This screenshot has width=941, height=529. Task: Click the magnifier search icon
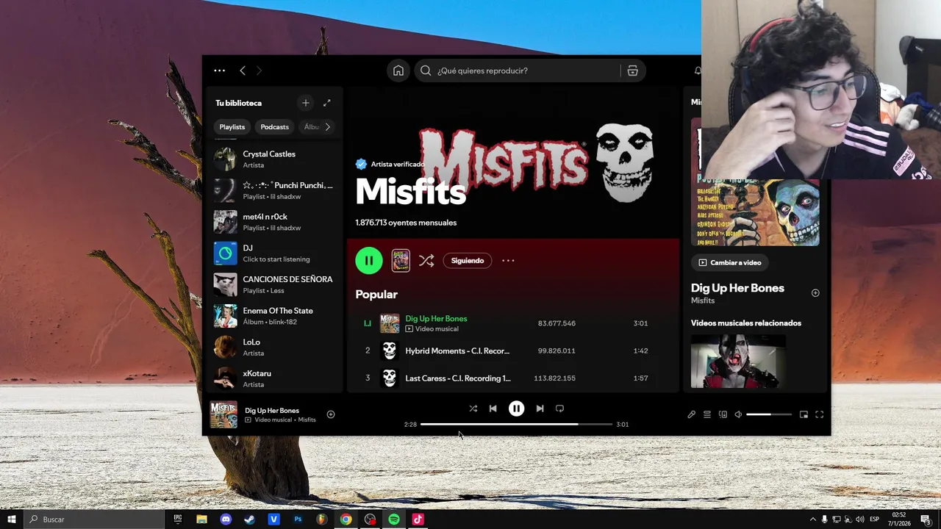point(426,71)
